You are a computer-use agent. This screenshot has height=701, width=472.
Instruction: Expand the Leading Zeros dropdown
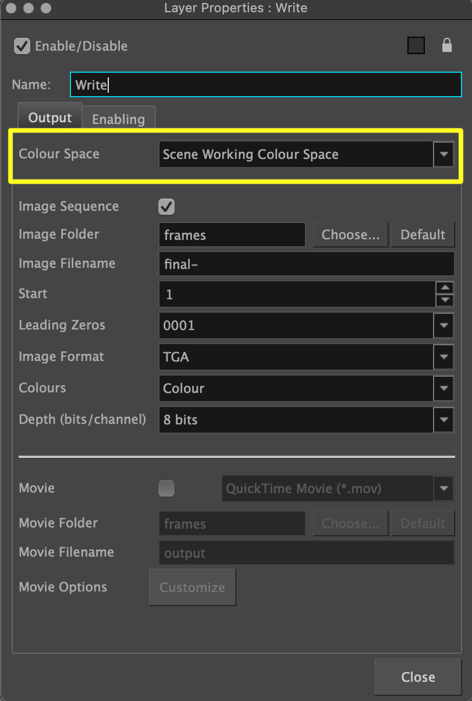pyautogui.click(x=443, y=325)
